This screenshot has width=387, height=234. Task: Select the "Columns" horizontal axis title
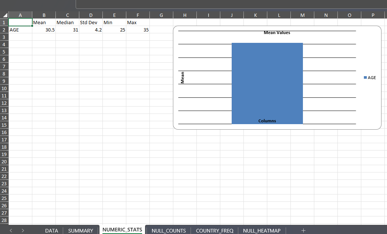coord(267,121)
